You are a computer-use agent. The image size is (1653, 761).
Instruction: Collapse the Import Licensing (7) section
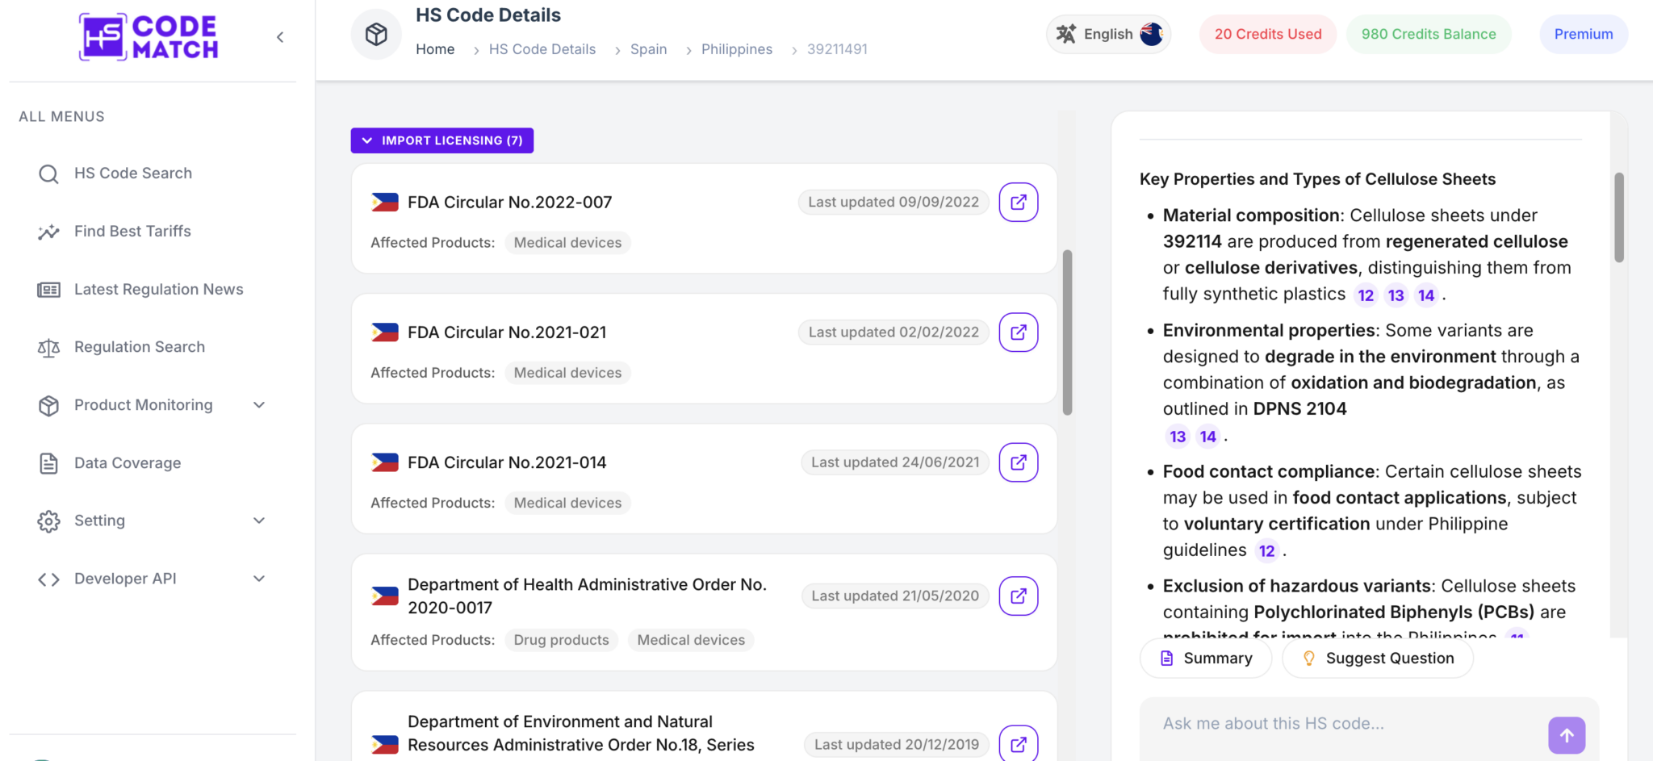[x=442, y=140]
